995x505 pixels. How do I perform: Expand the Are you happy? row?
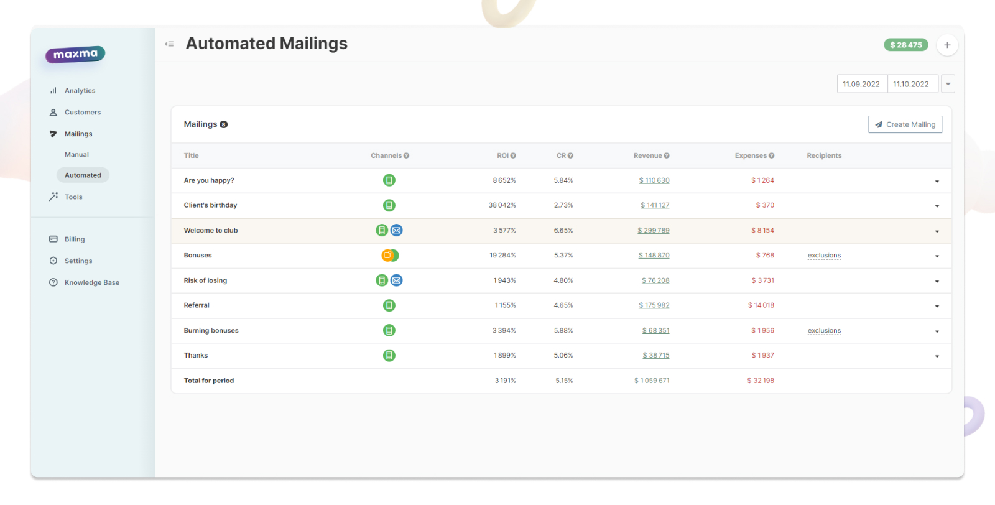[937, 182]
